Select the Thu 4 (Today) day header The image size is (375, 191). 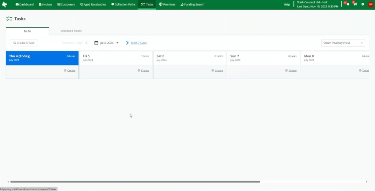click(x=42, y=58)
